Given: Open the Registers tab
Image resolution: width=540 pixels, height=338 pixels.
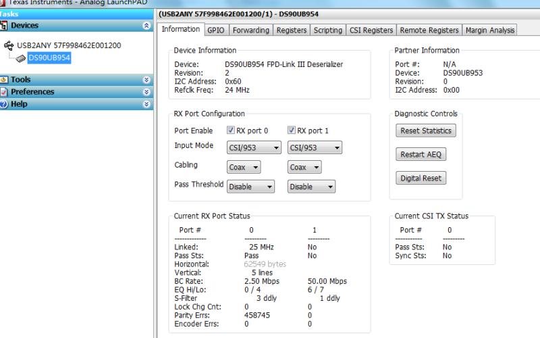Looking at the screenshot, I should [x=292, y=30].
